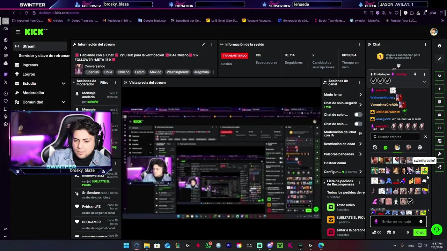The image size is (447, 251).
Task: Open the Chat panel options menu
Action: point(425,44)
